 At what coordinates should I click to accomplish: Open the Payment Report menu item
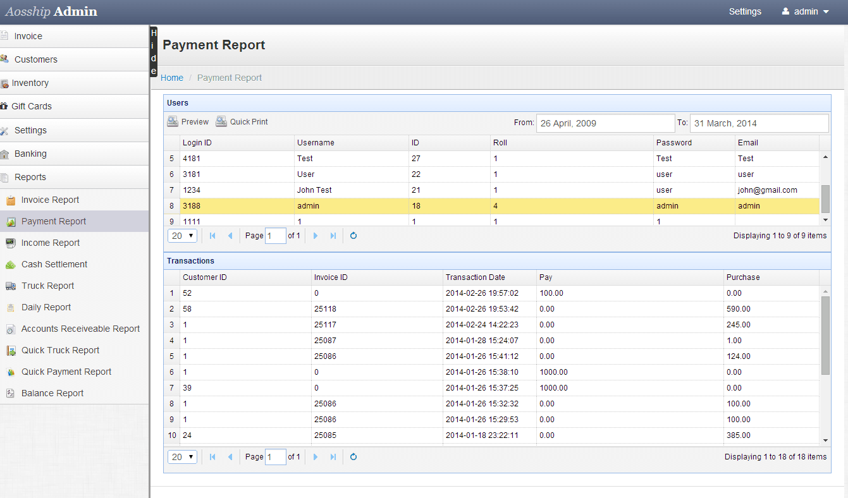tap(74, 221)
